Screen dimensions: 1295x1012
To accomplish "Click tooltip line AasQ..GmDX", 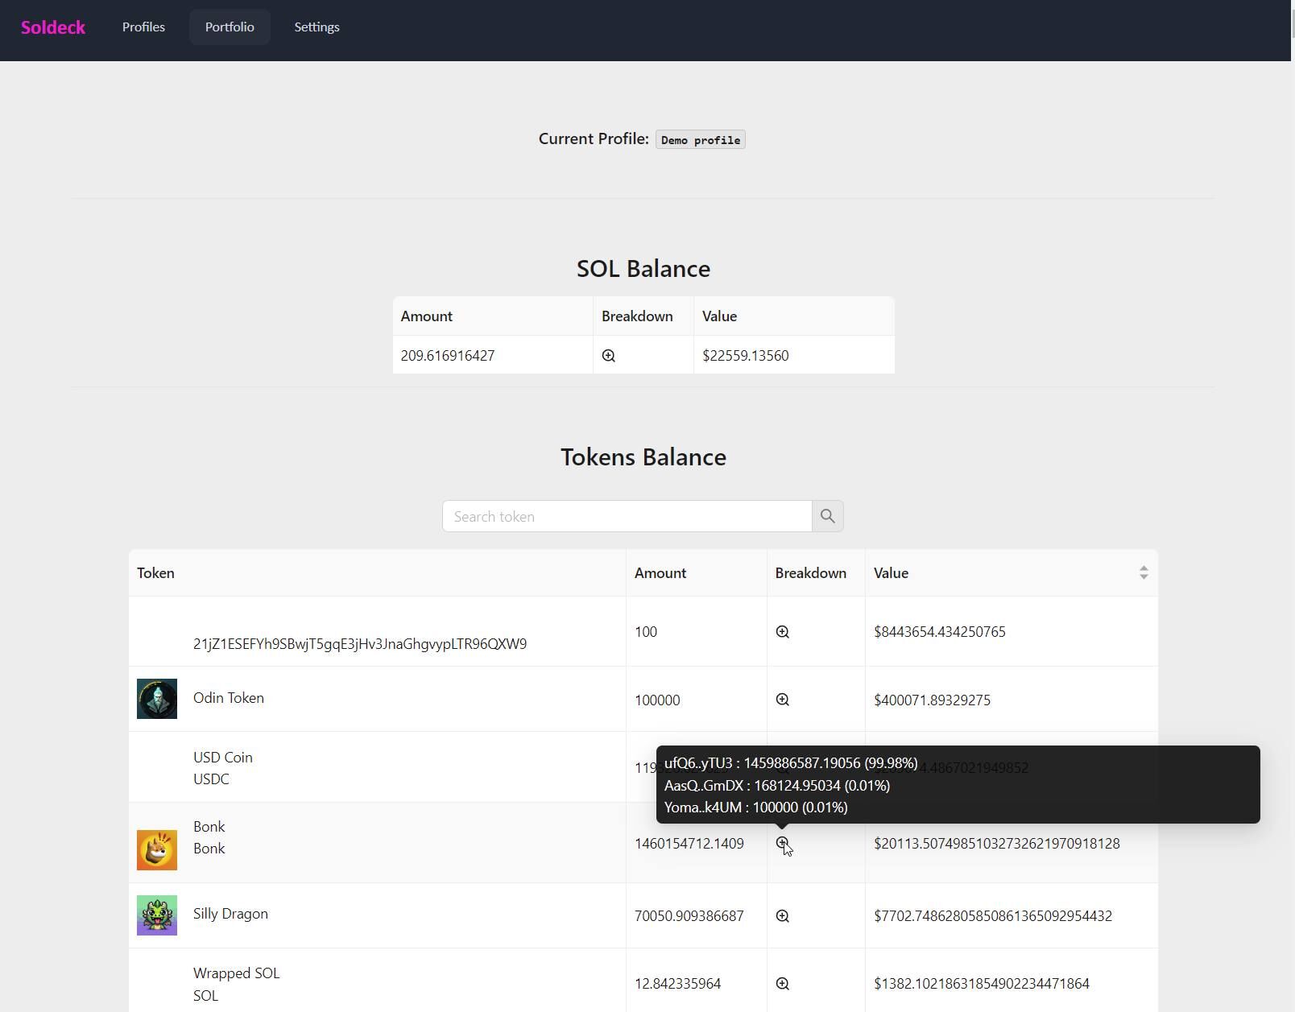I will tap(777, 786).
